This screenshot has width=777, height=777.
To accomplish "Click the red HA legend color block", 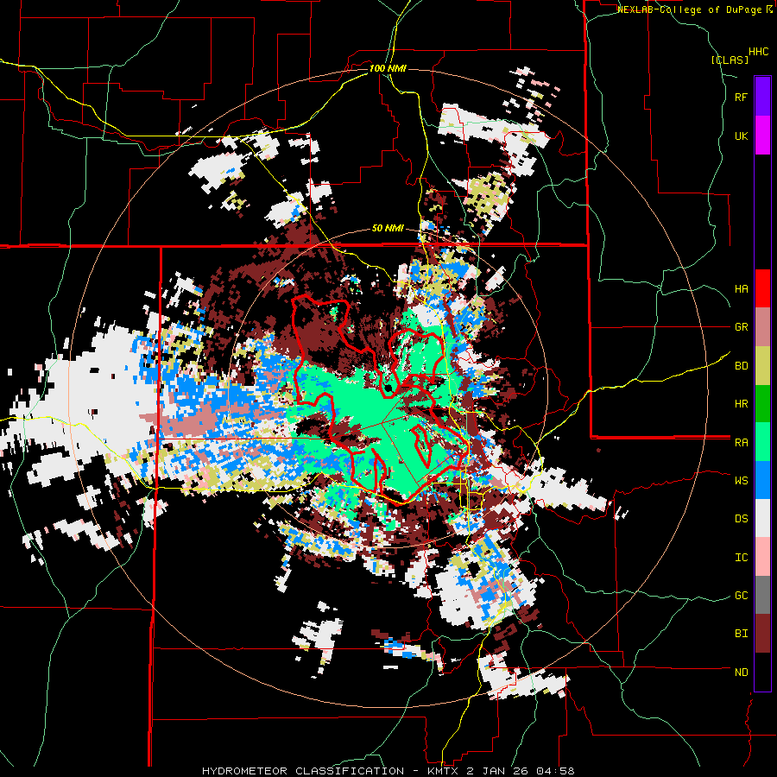I will (762, 288).
